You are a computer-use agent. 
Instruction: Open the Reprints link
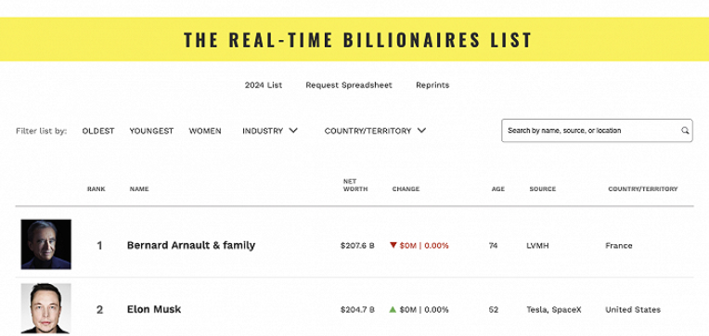pos(432,85)
